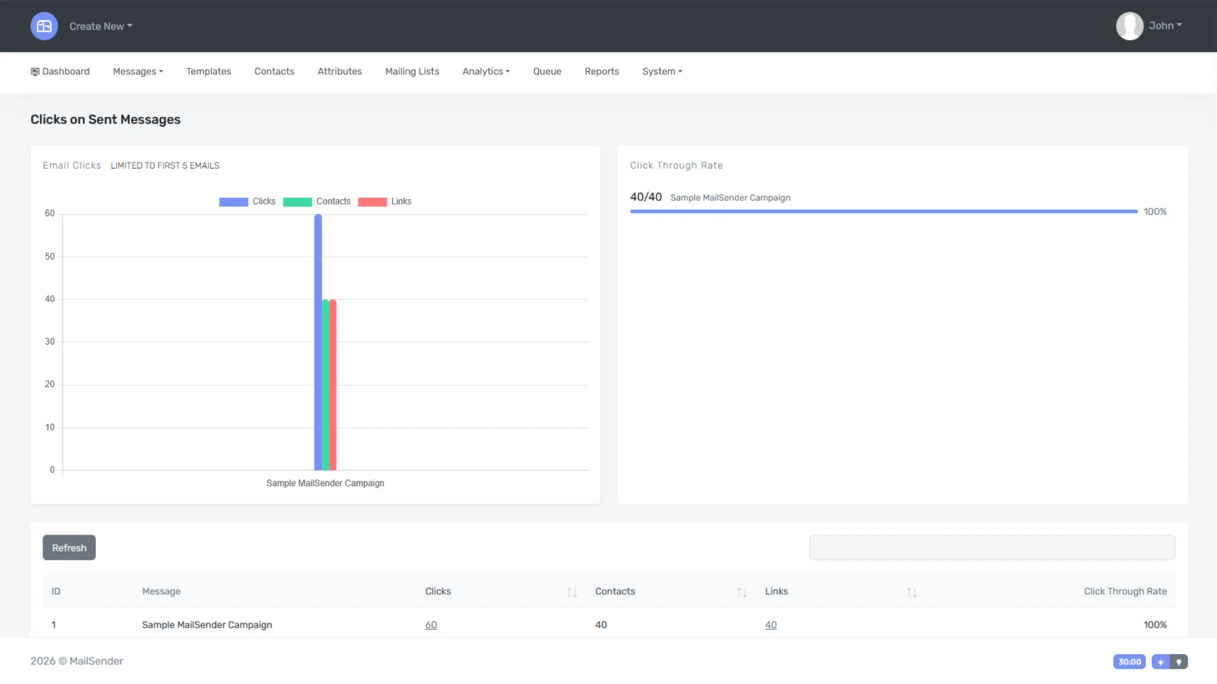Open the Reports page

click(x=602, y=72)
